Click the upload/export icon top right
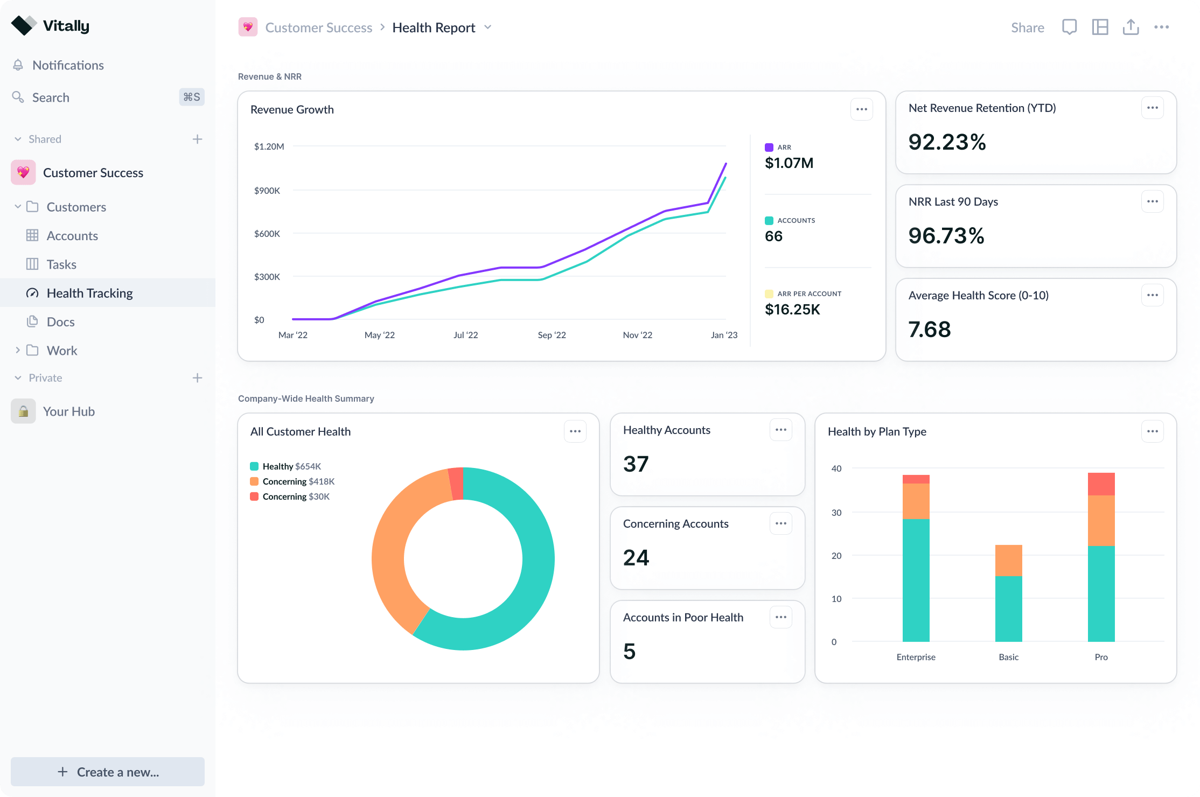The image size is (1200, 797). 1130,27
